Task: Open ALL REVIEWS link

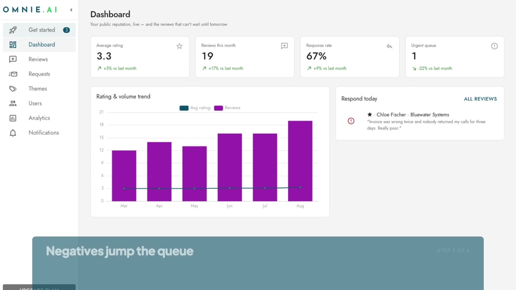Action: [480, 99]
